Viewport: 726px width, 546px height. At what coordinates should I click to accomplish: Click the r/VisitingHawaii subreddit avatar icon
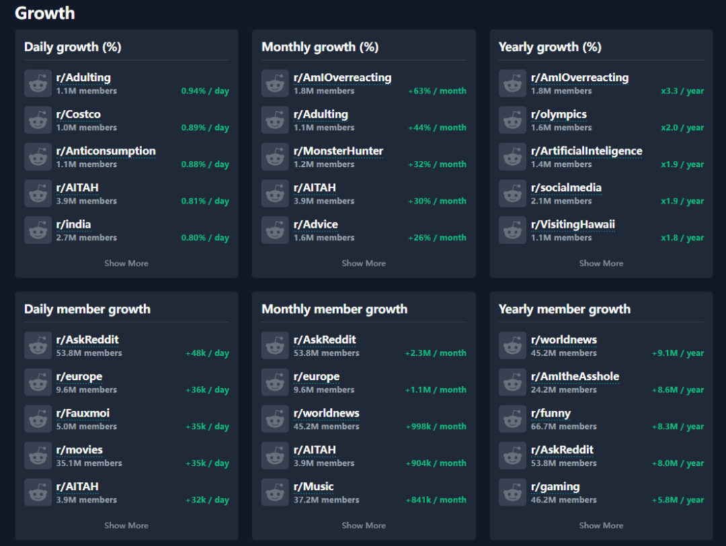(x=512, y=230)
